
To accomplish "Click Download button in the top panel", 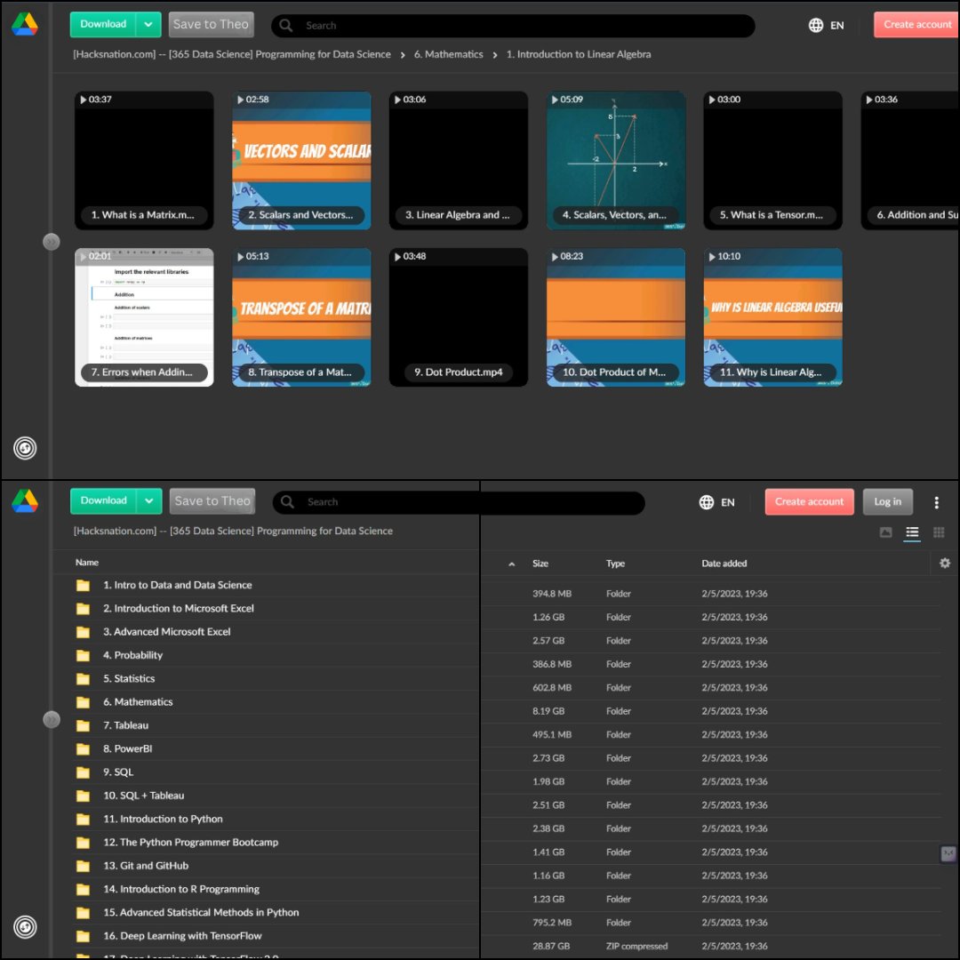I will click(x=103, y=25).
